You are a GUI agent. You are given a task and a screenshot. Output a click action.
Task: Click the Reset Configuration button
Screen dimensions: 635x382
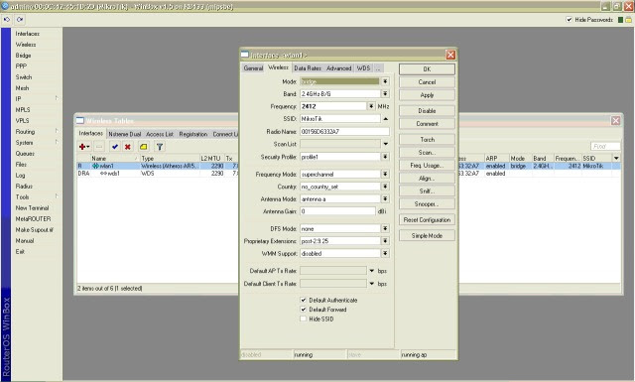pos(427,220)
